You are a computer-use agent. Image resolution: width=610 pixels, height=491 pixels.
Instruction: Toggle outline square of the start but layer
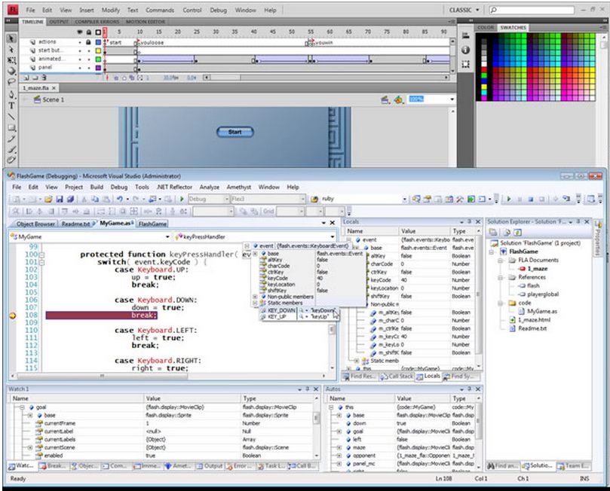(99, 51)
